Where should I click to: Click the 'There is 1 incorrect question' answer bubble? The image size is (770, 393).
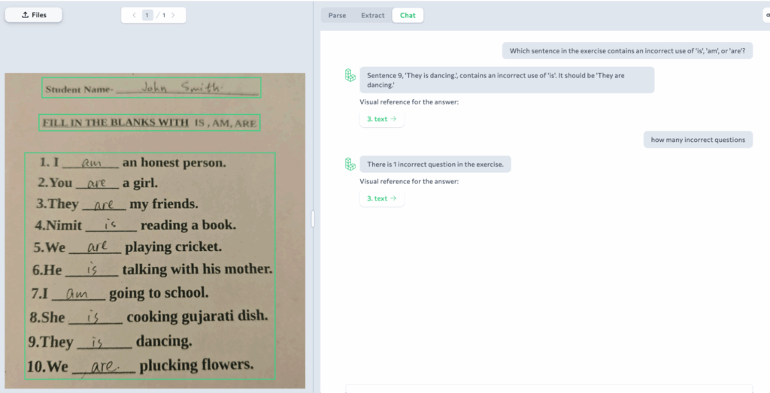[x=435, y=164]
